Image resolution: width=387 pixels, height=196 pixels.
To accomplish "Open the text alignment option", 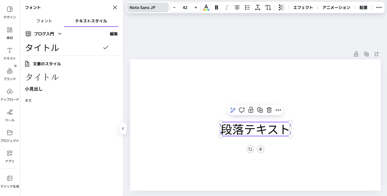I will click(237, 8).
